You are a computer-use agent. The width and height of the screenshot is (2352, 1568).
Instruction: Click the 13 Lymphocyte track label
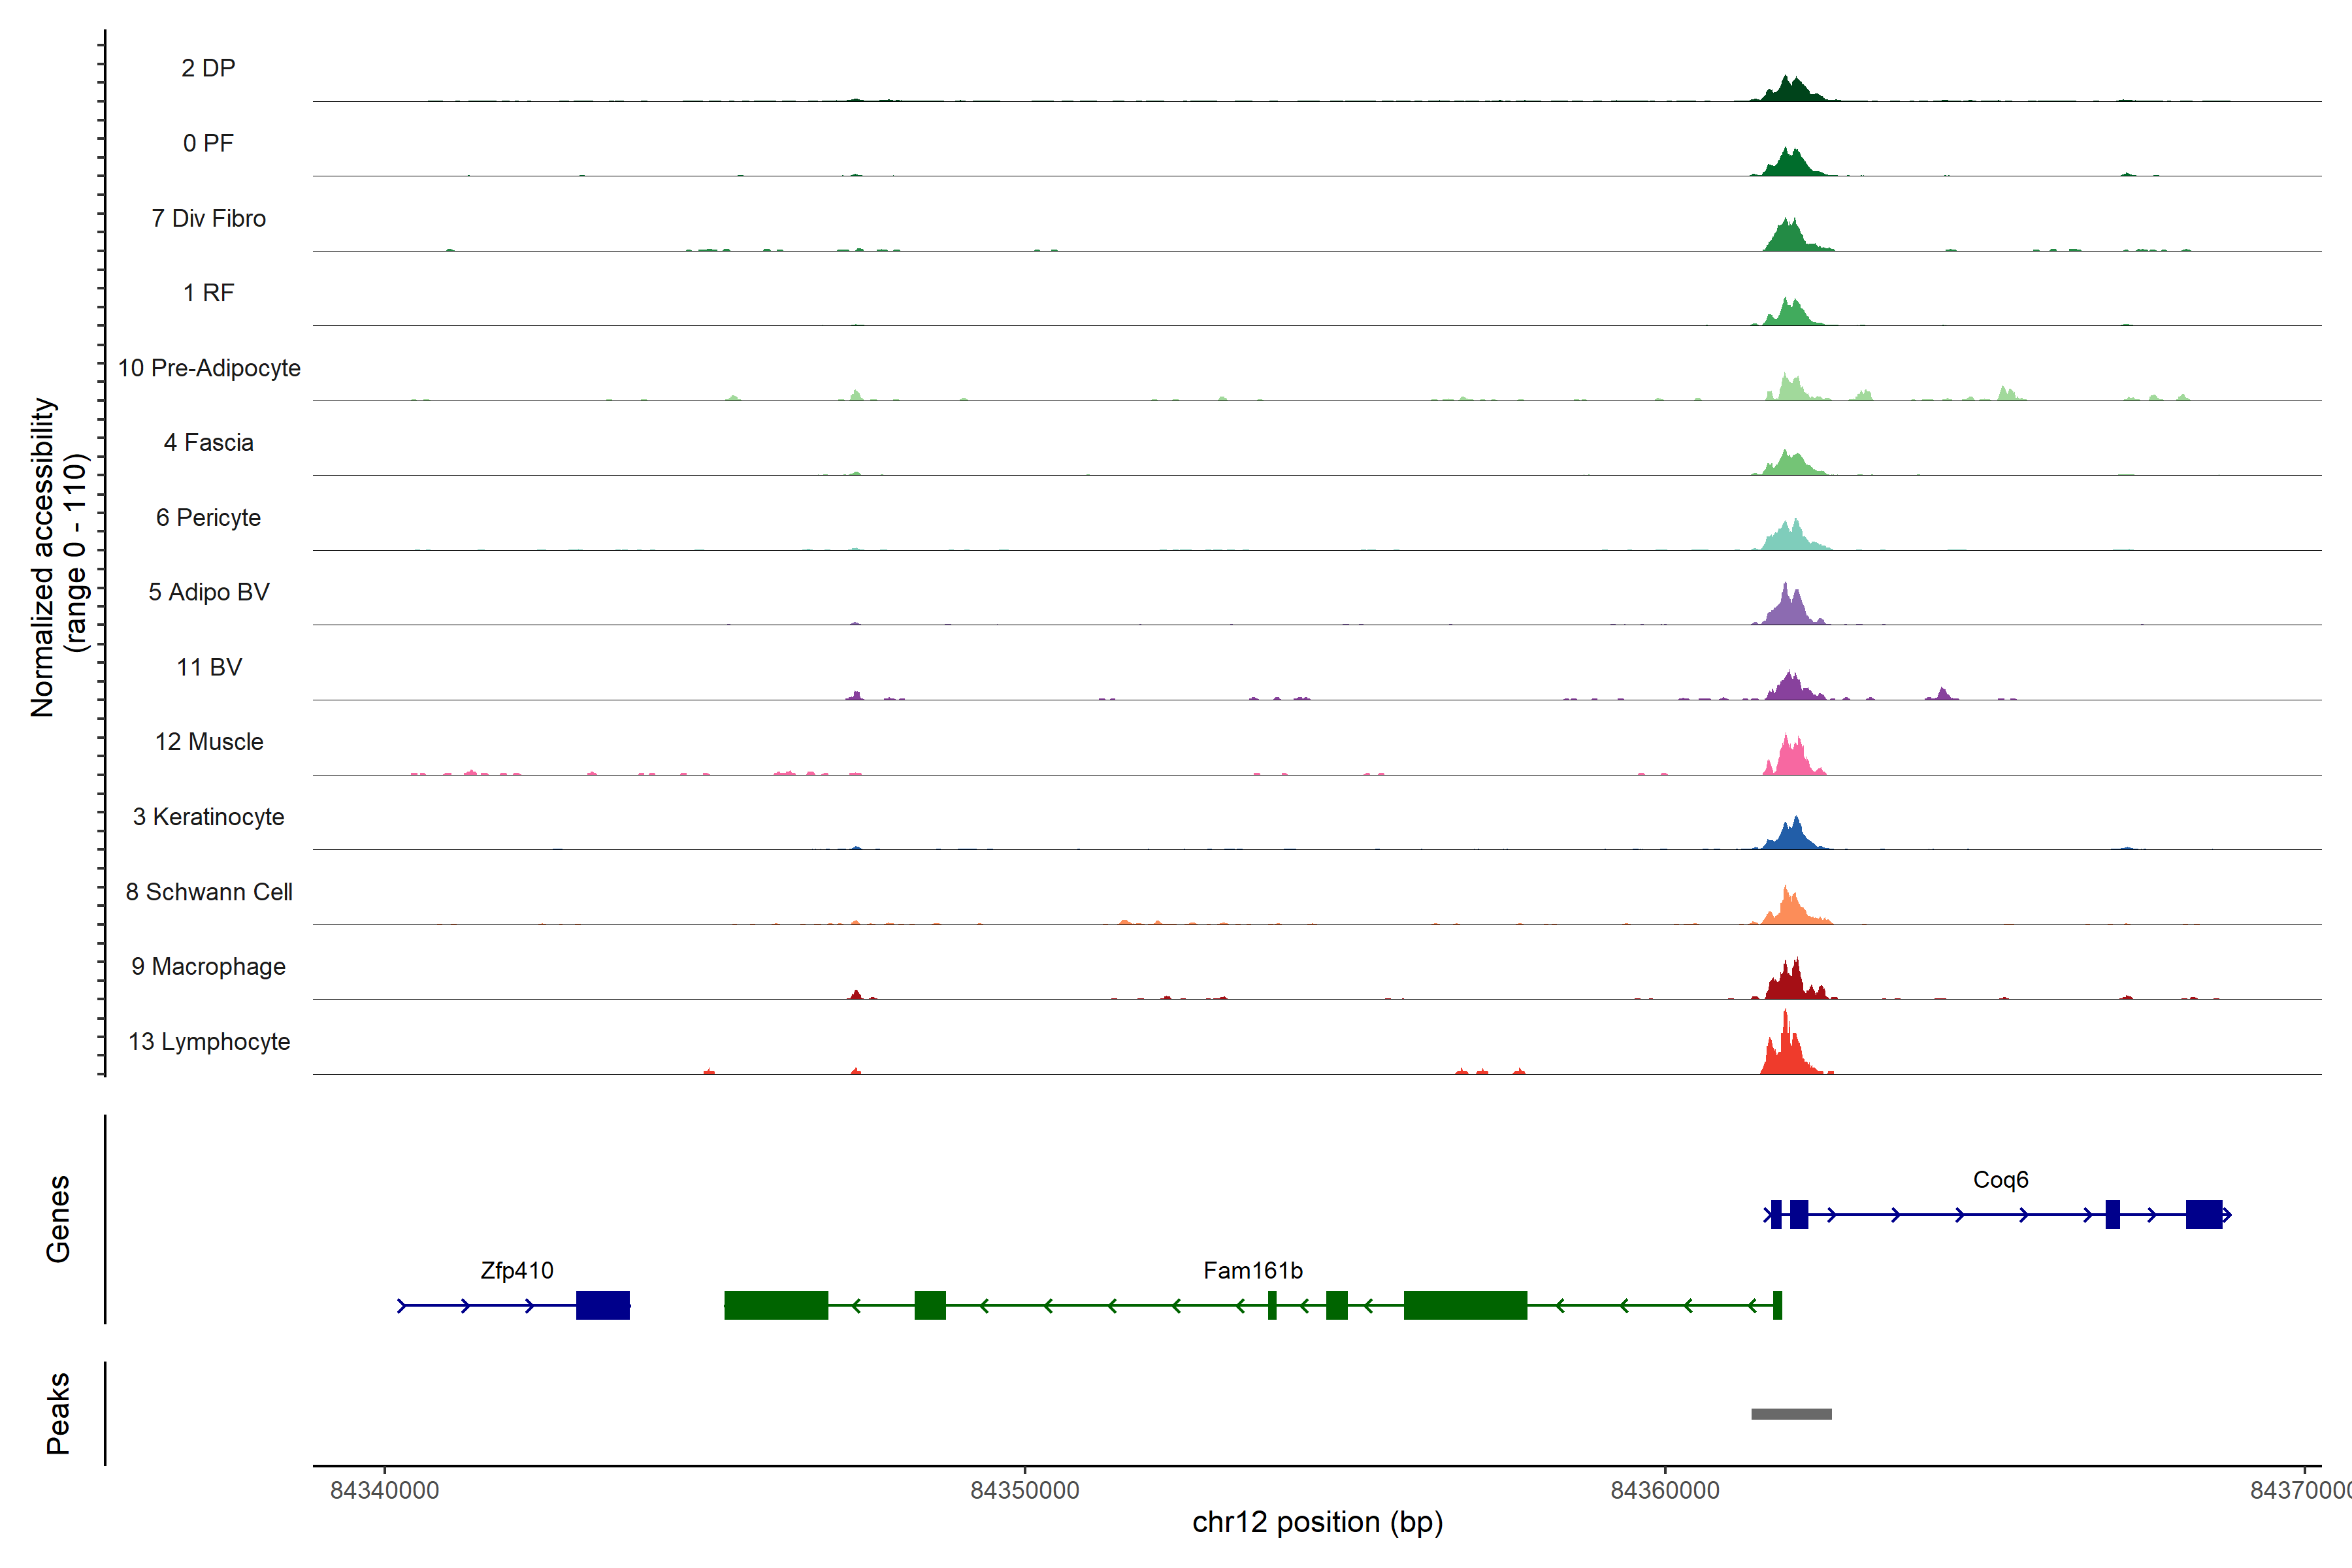[209, 1042]
